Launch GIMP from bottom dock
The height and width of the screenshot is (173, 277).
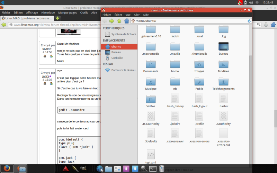[83, 169]
